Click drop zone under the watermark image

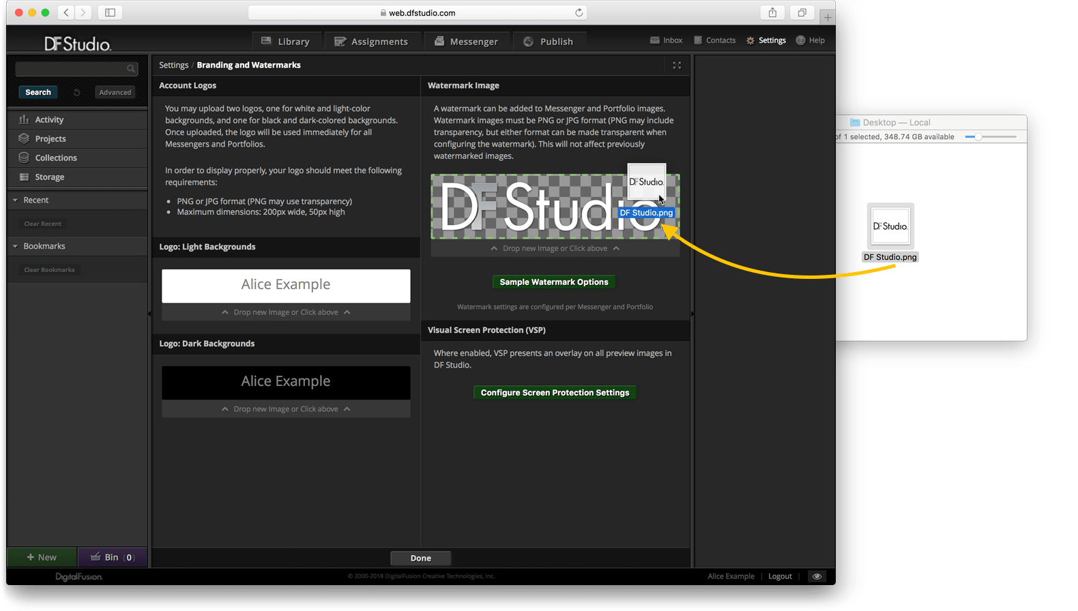(x=555, y=248)
